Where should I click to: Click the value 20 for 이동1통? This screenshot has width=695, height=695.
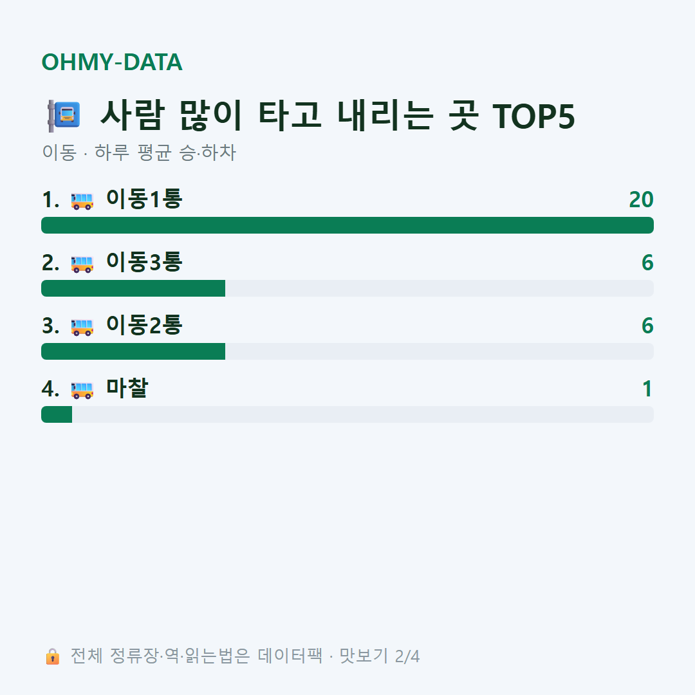tap(641, 199)
